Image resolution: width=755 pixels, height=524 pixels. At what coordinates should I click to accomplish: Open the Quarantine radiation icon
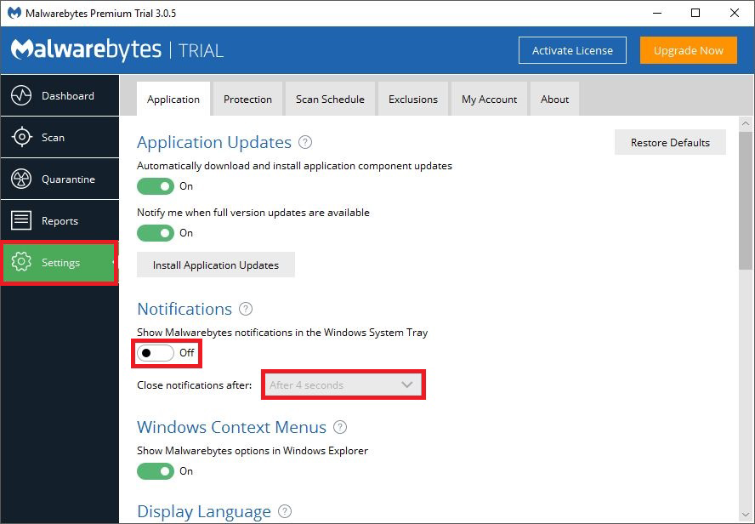(21, 179)
